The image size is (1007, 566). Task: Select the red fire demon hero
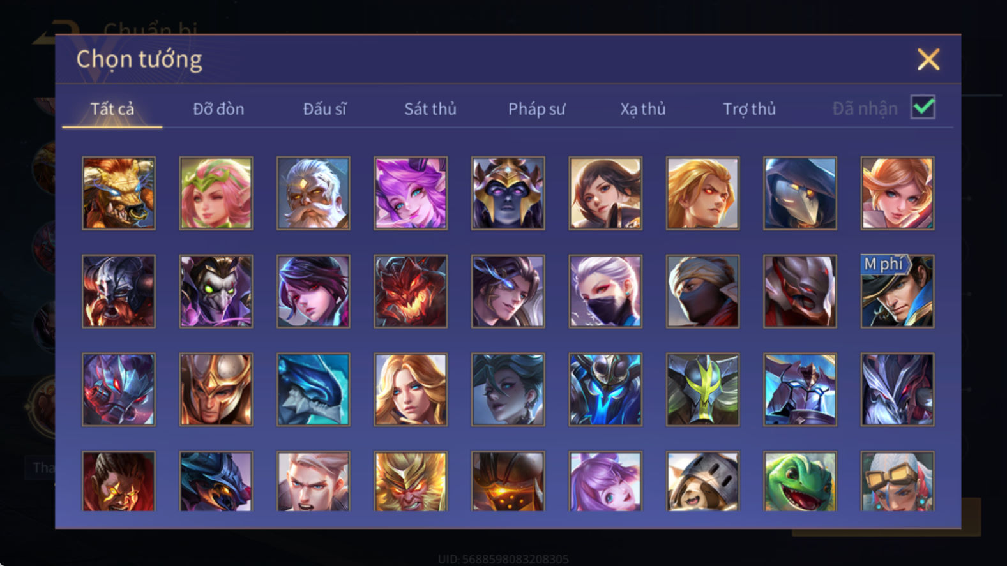point(411,292)
